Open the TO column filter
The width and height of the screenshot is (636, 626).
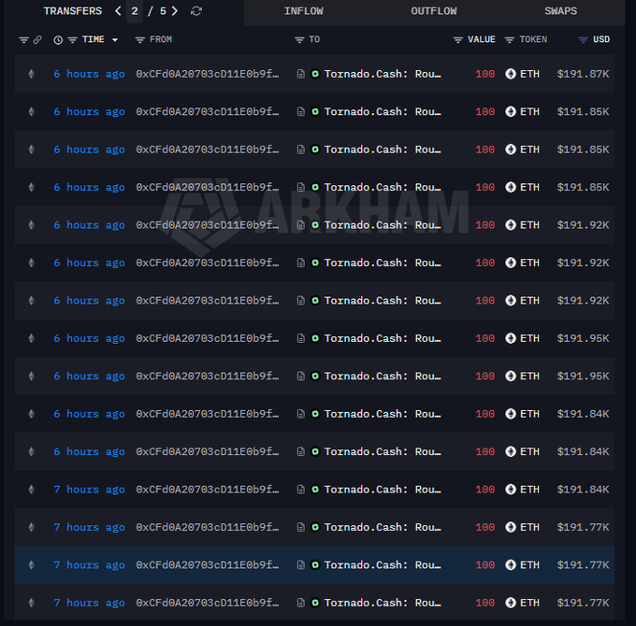299,39
